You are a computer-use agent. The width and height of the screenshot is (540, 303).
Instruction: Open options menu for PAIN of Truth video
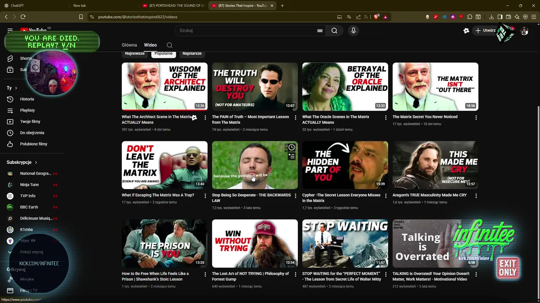pos(295,117)
